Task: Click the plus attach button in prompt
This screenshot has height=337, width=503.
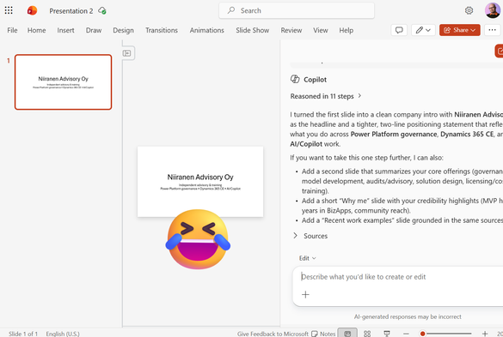Action: (x=305, y=294)
